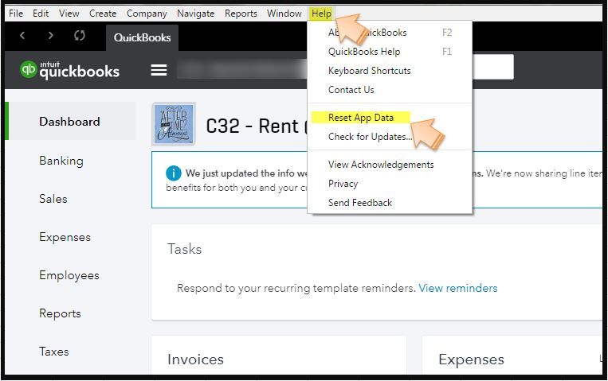Open Send Feedback menu entry
The image size is (608, 381).
point(360,203)
